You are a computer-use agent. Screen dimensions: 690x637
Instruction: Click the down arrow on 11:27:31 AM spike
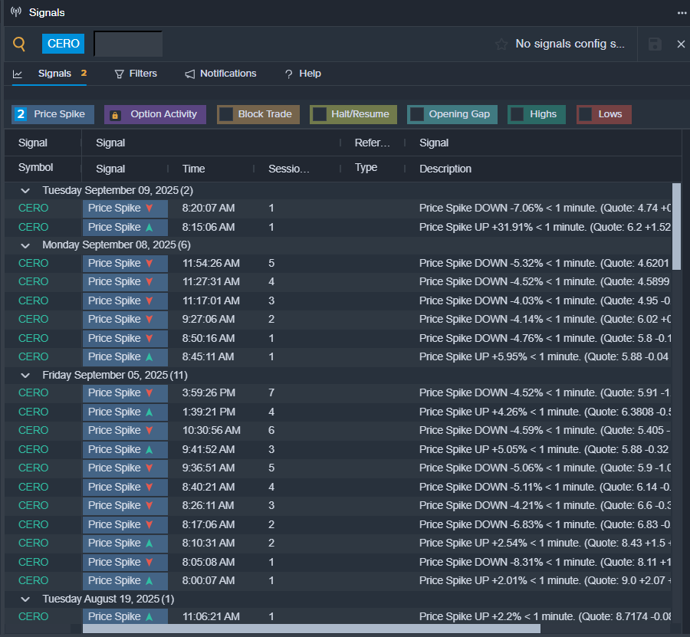[149, 281]
